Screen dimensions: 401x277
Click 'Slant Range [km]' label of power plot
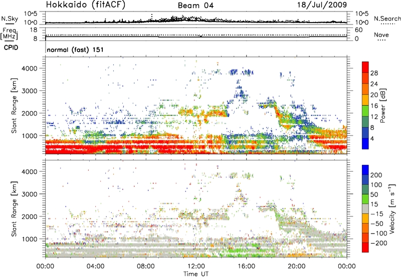[14, 105]
